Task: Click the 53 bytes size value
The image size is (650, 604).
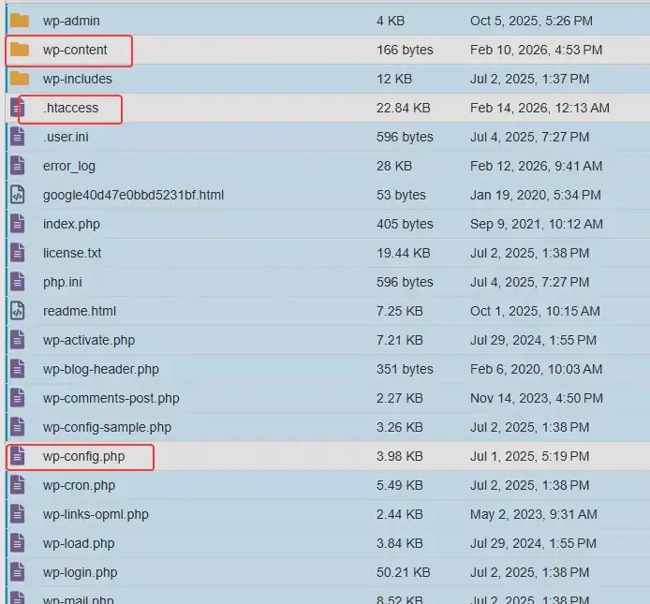Action: pyautogui.click(x=401, y=195)
